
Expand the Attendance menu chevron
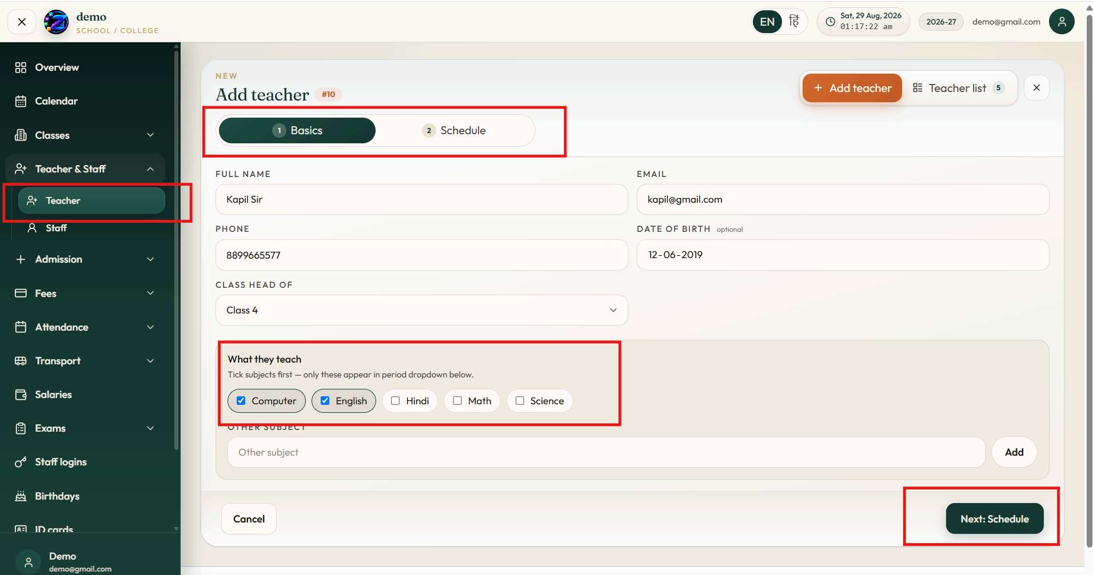click(x=150, y=327)
